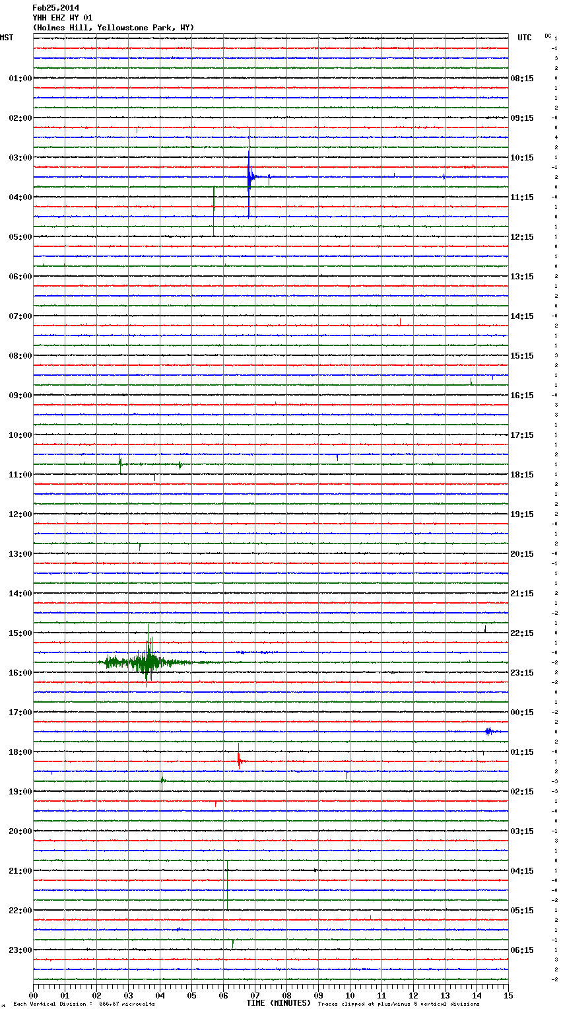Screen dimensions: 561x1013
Task: Select the 04:00 MST time label
Action: tap(20, 197)
